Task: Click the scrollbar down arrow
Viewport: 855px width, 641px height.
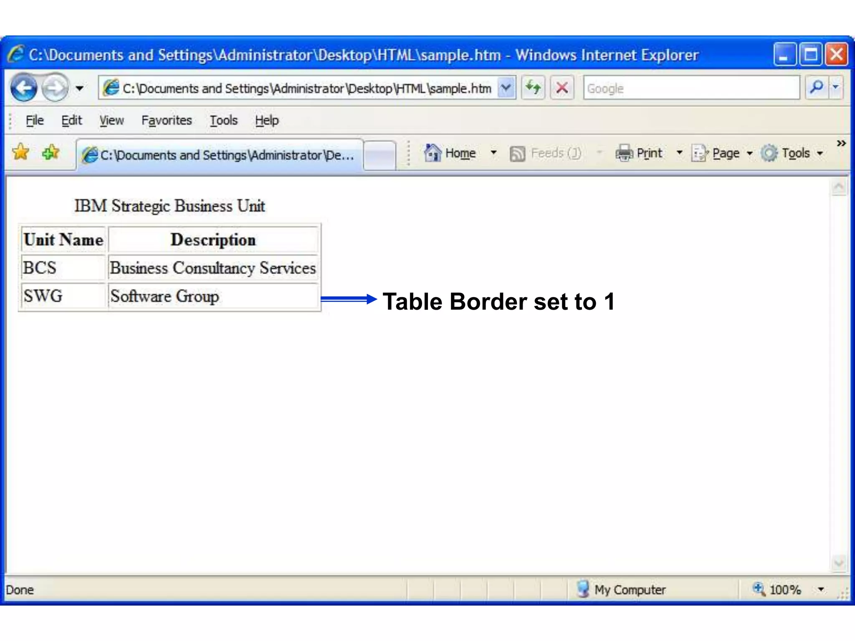Action: (839, 563)
